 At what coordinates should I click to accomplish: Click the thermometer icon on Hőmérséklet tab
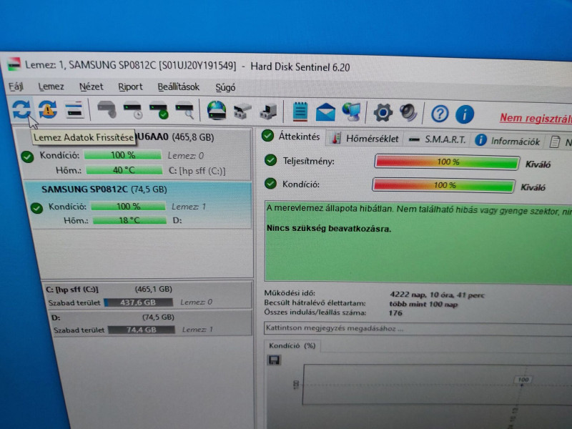(x=335, y=138)
